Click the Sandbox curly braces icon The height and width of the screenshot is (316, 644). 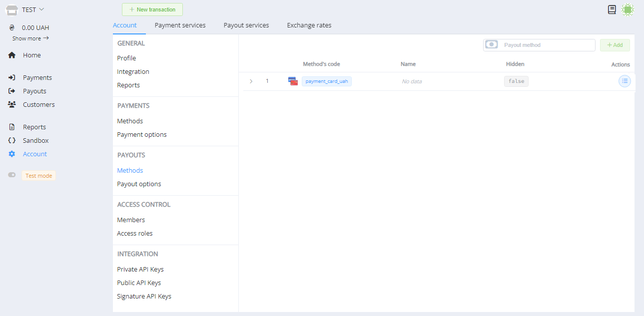coord(12,141)
